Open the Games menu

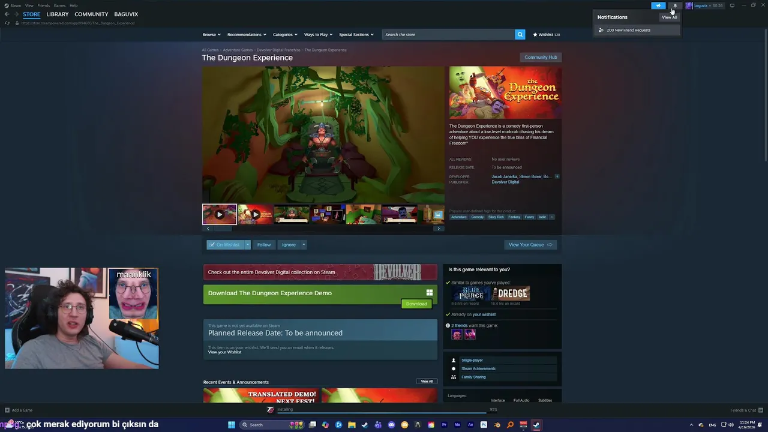click(59, 5)
